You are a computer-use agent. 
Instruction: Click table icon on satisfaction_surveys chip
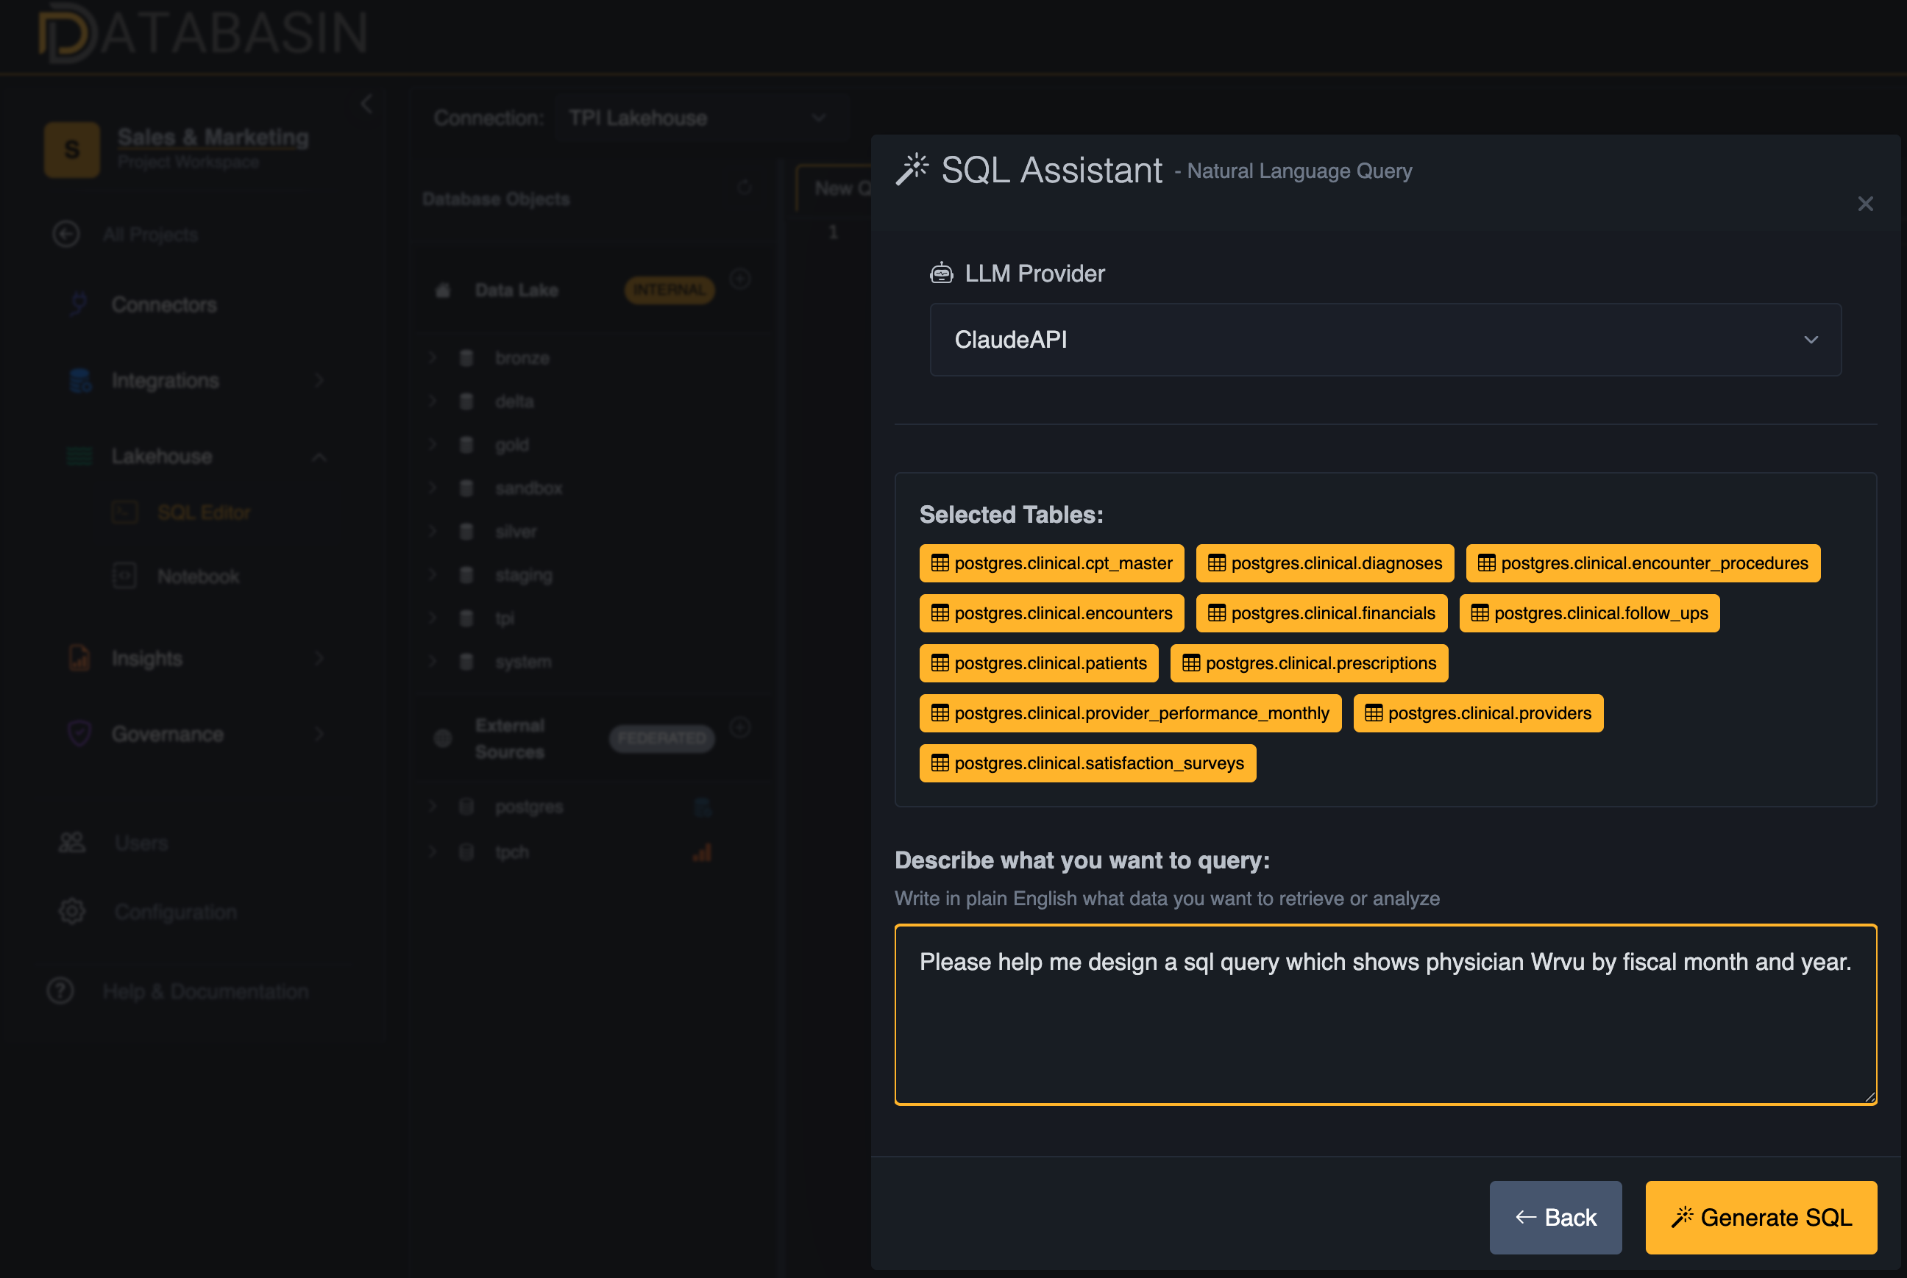coord(940,763)
